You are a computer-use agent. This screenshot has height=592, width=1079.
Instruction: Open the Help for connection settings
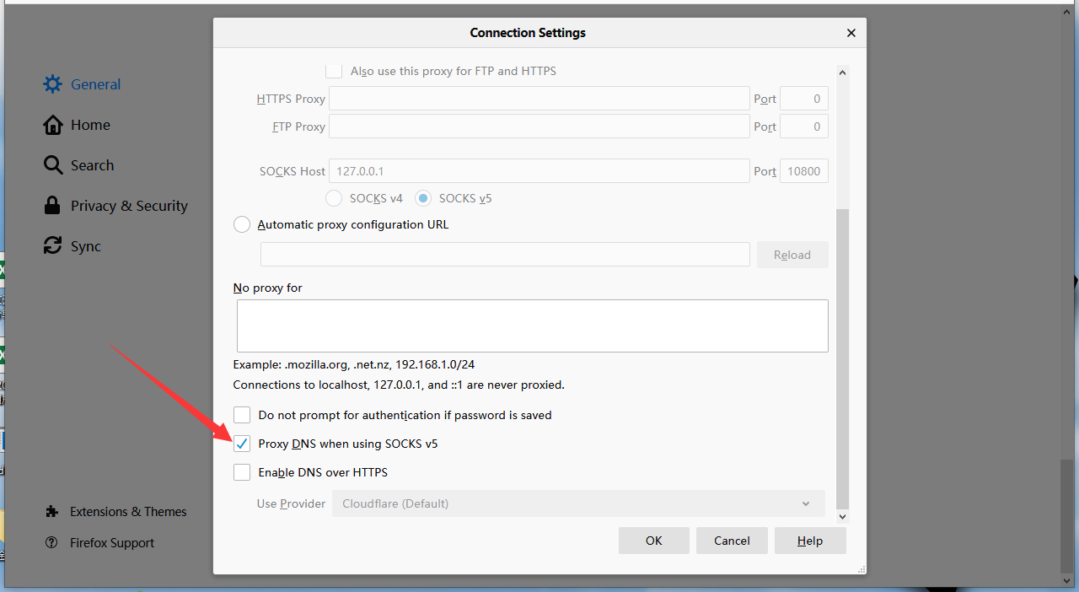pyautogui.click(x=809, y=541)
